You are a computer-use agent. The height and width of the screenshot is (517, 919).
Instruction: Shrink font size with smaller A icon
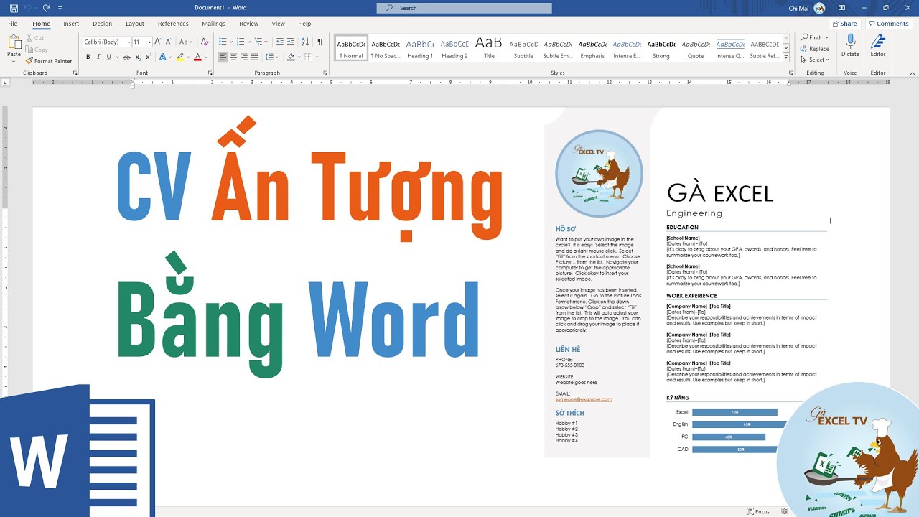coord(169,42)
